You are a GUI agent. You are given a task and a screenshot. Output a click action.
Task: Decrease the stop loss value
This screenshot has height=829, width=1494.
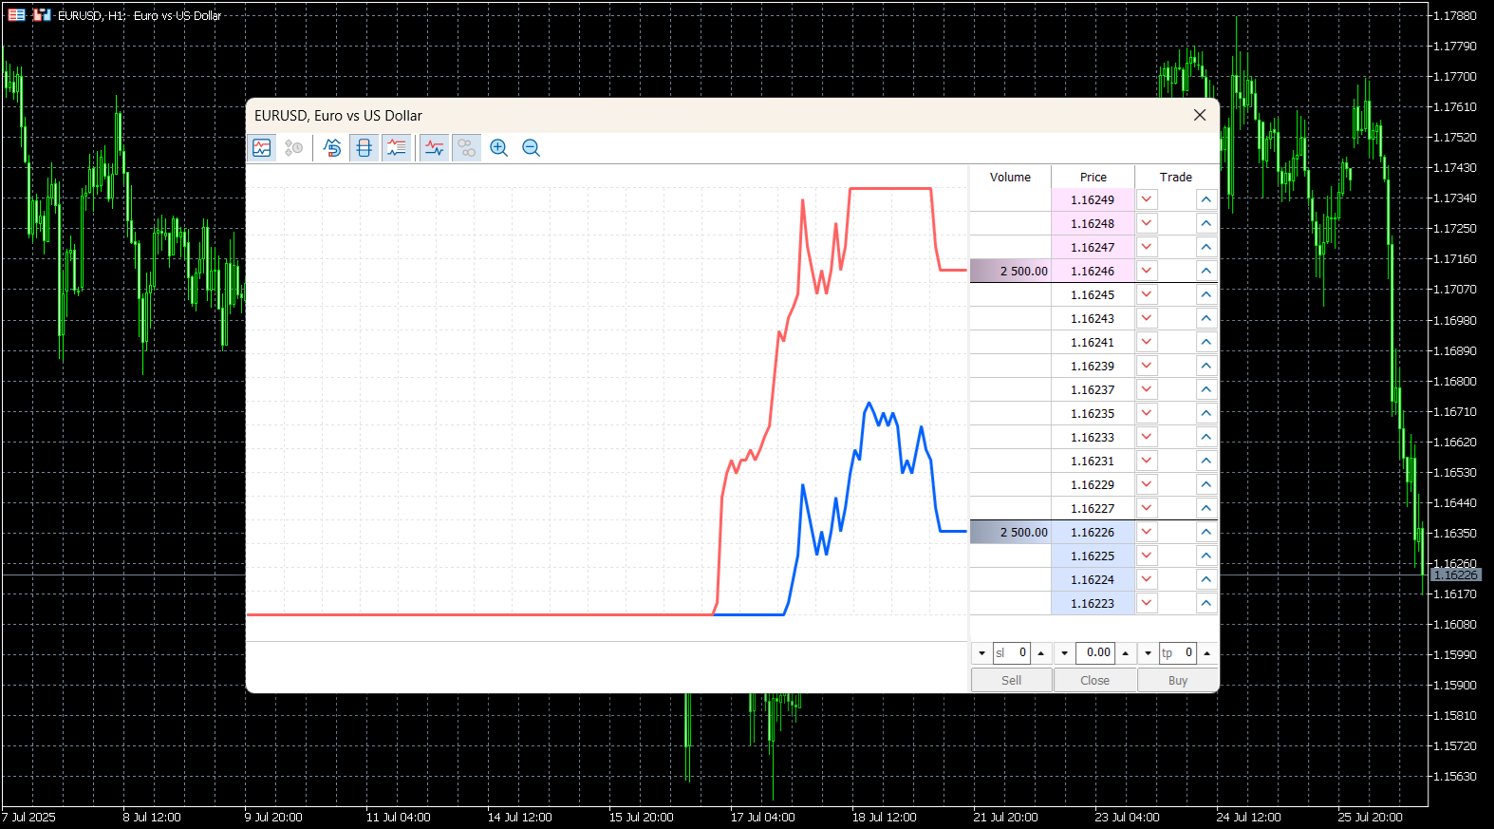(x=981, y=653)
